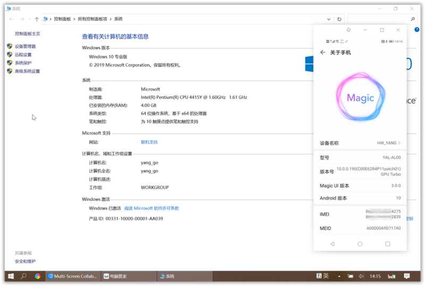Toggle 英 language mode in tray
425x286 pixels.
click(x=326, y=276)
